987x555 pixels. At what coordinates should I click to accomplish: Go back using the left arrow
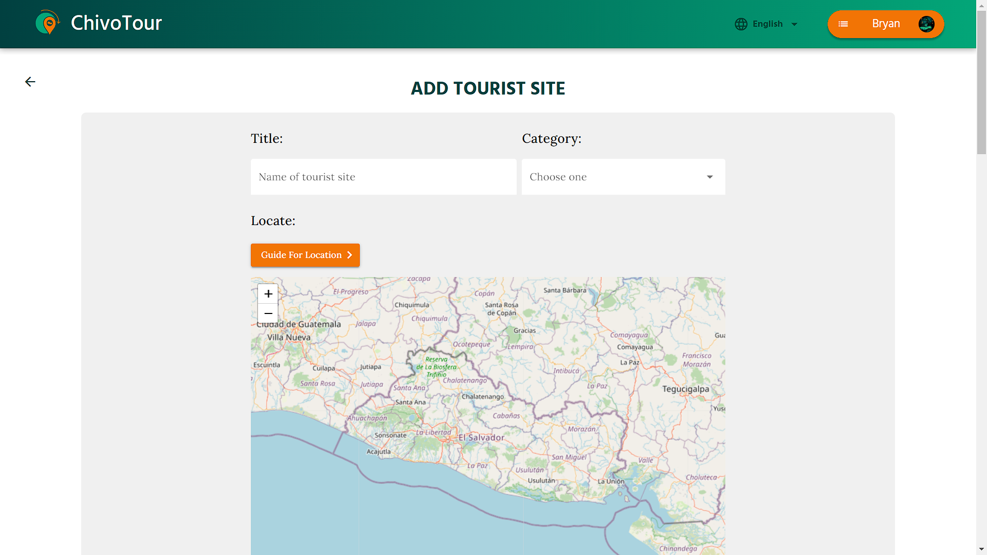click(x=30, y=82)
